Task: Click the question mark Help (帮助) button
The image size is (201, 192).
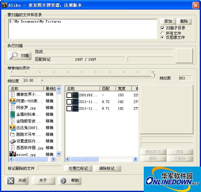Action: [x=70, y=181]
